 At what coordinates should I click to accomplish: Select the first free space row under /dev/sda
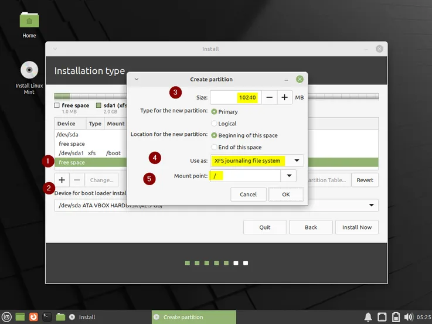point(91,144)
